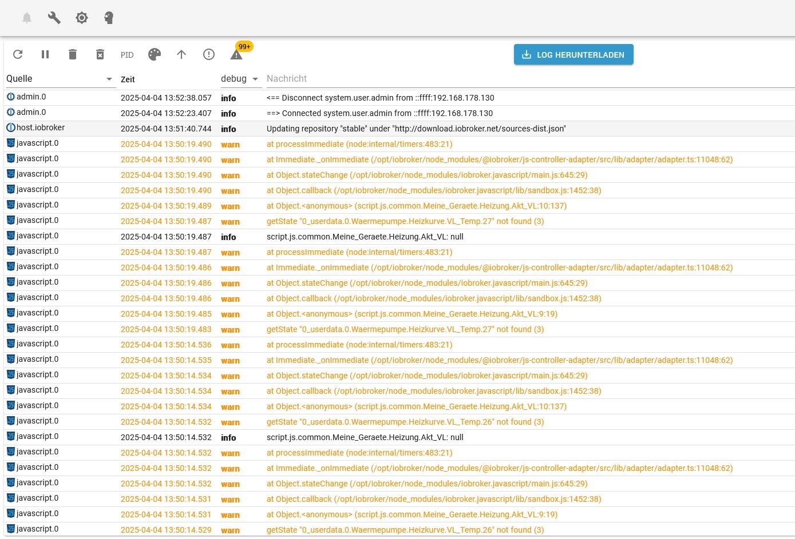
Task: Open the Quelle source dropdown
Action: (x=60, y=79)
